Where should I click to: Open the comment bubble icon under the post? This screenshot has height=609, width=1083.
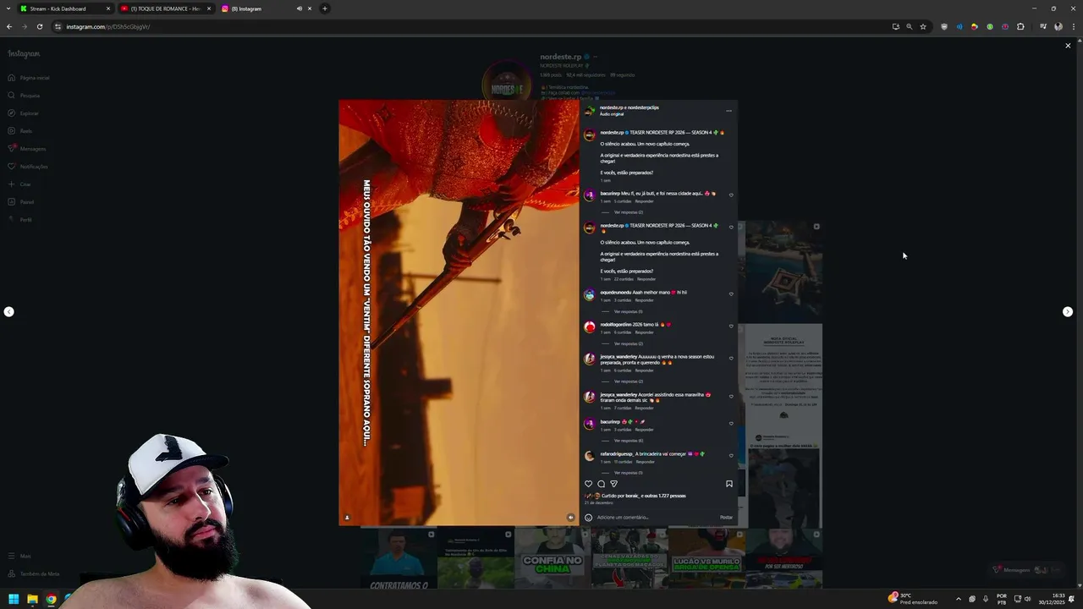coord(602,484)
